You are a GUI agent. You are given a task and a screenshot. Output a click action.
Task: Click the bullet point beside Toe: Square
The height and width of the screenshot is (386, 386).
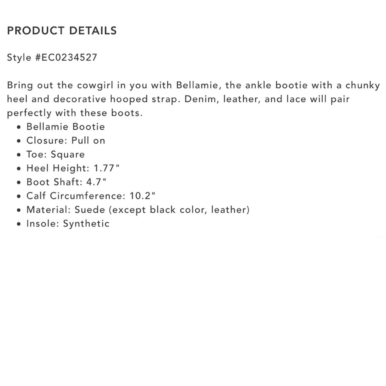[x=19, y=155]
